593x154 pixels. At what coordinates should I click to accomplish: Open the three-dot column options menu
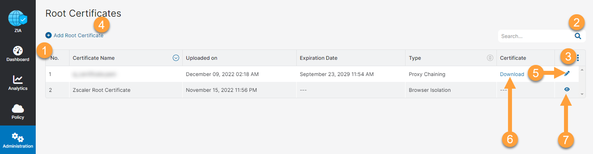pyautogui.click(x=578, y=58)
